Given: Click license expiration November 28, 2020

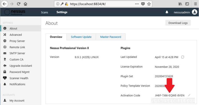Looking at the screenshot, I should point(167,67).
